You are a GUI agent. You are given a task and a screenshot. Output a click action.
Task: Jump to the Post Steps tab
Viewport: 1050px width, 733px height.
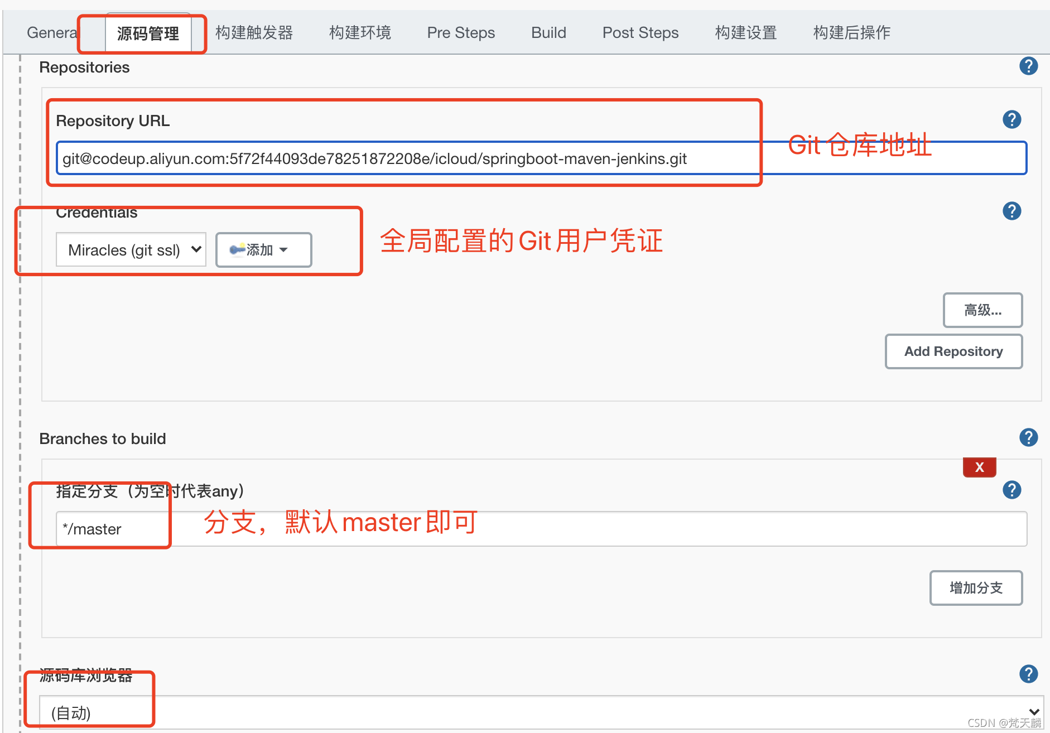pyautogui.click(x=640, y=32)
